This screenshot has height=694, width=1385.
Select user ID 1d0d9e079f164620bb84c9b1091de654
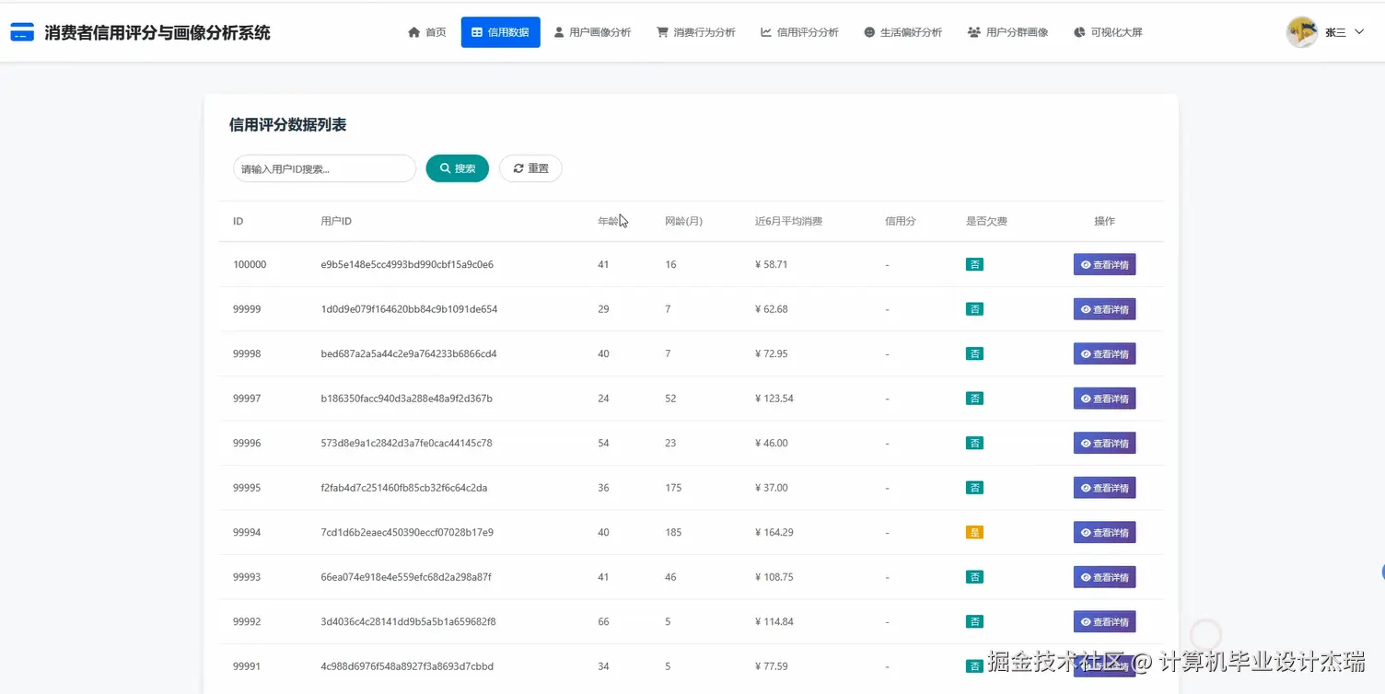click(x=409, y=309)
